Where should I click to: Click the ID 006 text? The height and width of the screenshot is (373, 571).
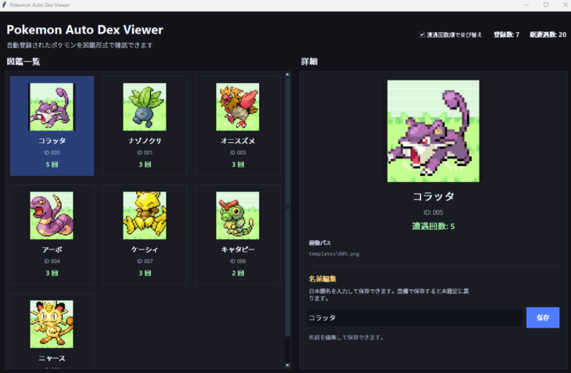pyautogui.click(x=238, y=261)
